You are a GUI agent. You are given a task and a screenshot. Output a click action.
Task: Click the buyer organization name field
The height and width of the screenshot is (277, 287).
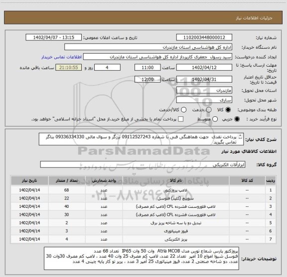(x=148, y=47)
